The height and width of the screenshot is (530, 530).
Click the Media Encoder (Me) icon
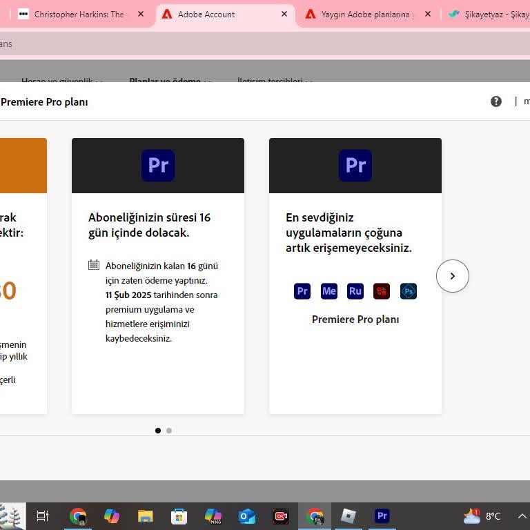329,291
